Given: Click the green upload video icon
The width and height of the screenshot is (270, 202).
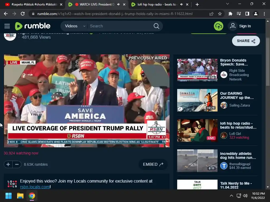Looking at the screenshot, I should (219, 26).
